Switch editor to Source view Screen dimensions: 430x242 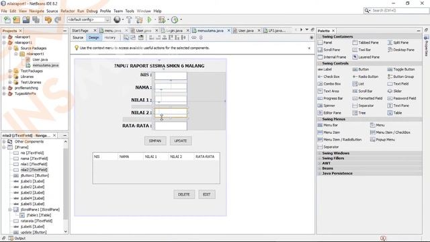78,38
